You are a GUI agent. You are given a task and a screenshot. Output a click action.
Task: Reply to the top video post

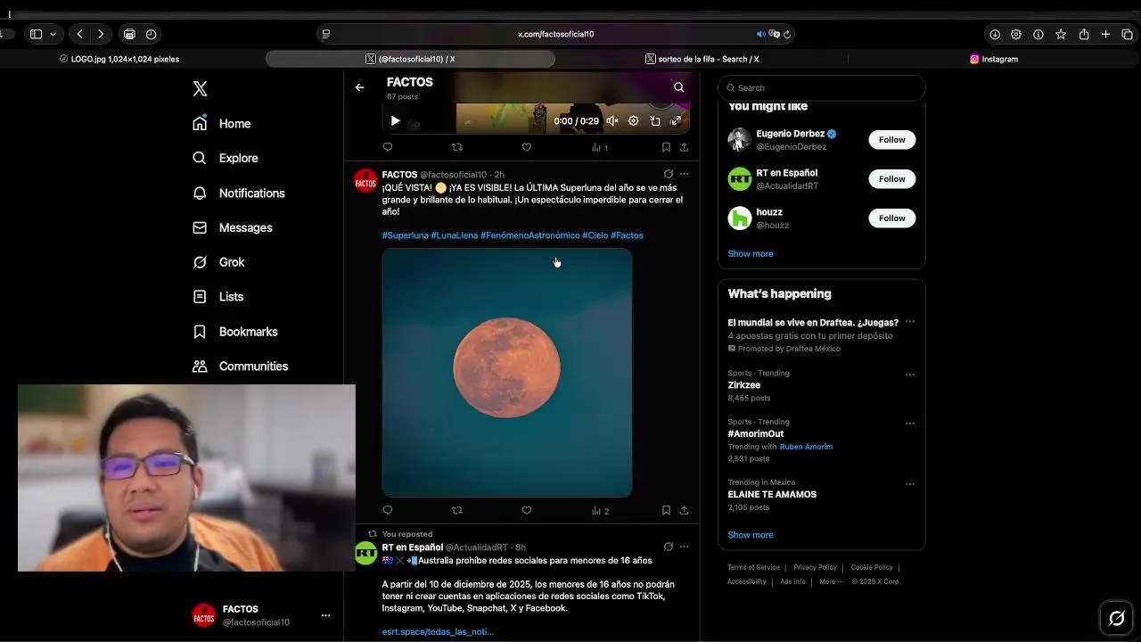click(x=387, y=147)
